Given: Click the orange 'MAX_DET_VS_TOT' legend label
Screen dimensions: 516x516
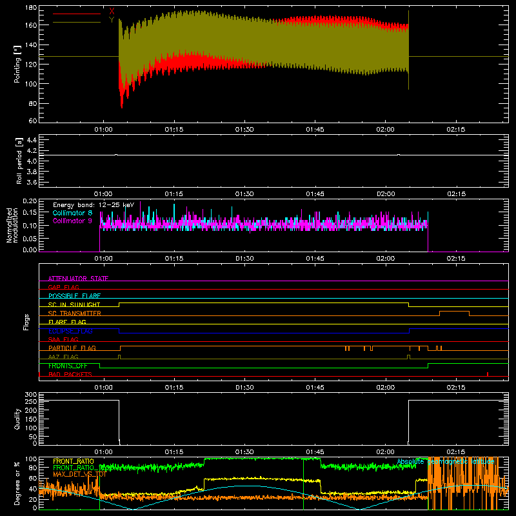Looking at the screenshot, I should (x=79, y=474).
